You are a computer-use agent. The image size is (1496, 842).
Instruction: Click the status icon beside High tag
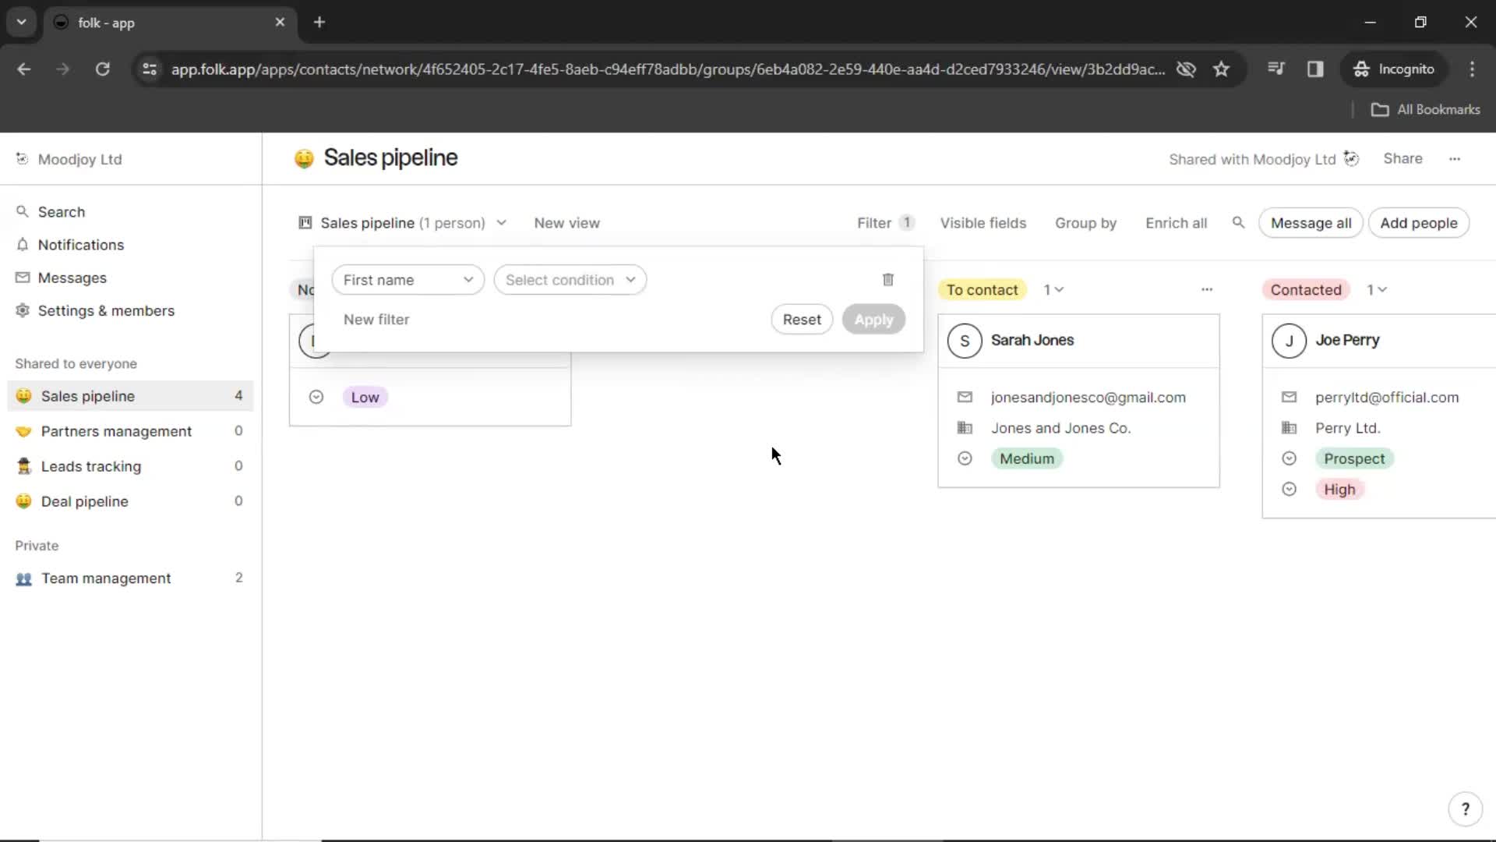tap(1289, 490)
